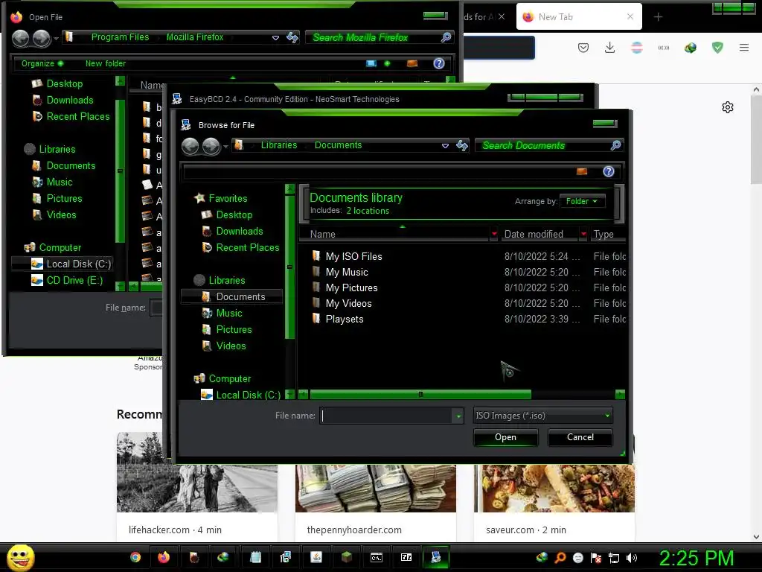Click navigation pane vertical scrollbar in Browse for File
Viewport: 762px width, 572px height.
[289, 267]
